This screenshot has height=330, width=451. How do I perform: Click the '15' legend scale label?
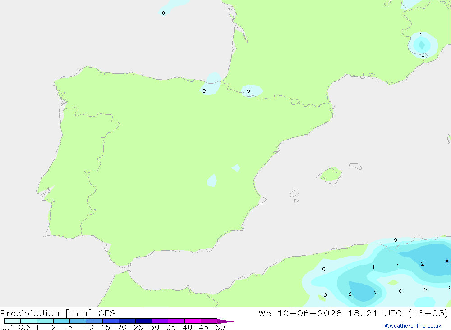click(x=106, y=327)
